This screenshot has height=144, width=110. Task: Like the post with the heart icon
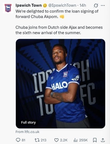pyautogui.click(x=56, y=140)
